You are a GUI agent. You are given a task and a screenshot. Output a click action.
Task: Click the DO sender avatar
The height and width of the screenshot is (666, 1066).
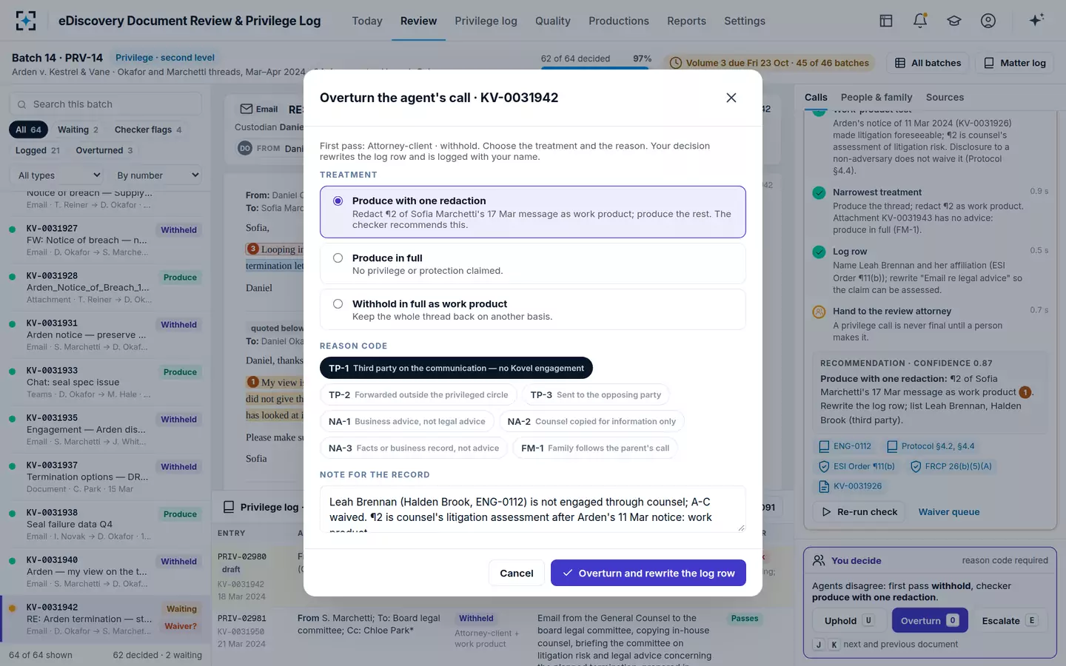click(245, 148)
